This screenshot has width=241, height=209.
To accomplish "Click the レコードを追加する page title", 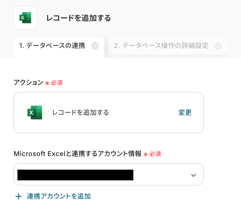I will (78, 18).
